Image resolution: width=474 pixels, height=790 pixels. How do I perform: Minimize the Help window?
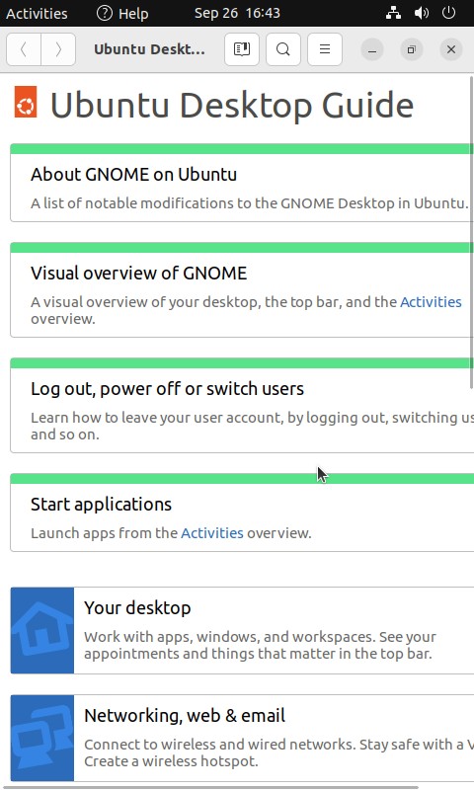pyautogui.click(x=372, y=49)
